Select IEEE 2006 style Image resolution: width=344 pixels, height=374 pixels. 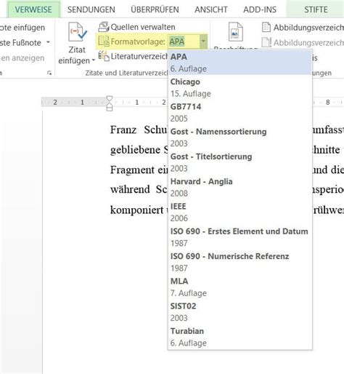click(x=240, y=212)
